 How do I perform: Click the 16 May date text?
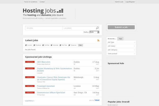point(95,86)
